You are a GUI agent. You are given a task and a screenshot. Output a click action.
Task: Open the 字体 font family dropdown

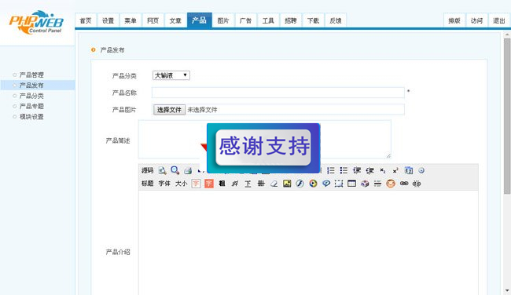(164, 184)
